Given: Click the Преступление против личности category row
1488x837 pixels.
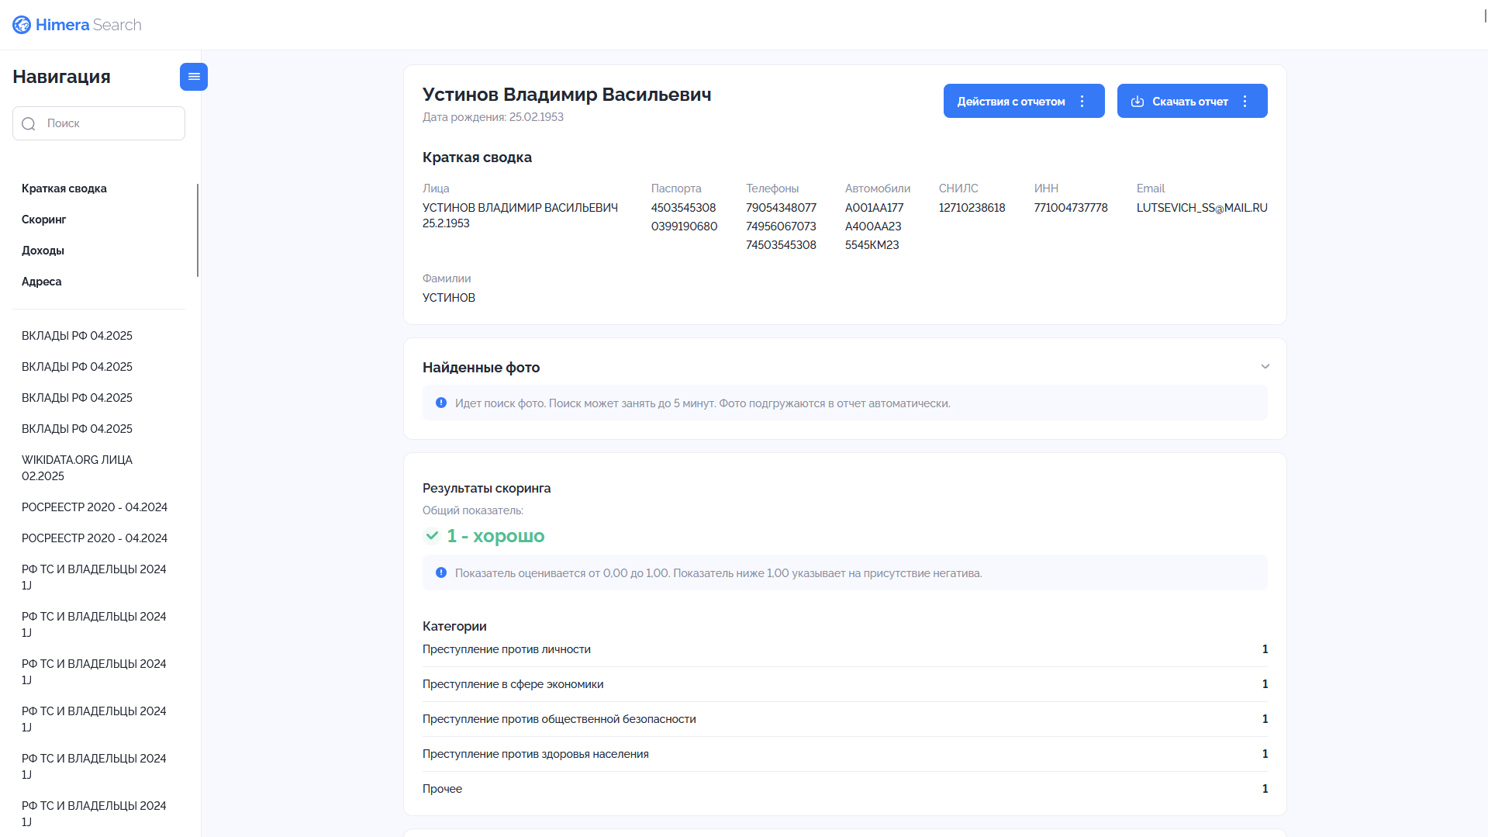Looking at the screenshot, I should (x=845, y=649).
